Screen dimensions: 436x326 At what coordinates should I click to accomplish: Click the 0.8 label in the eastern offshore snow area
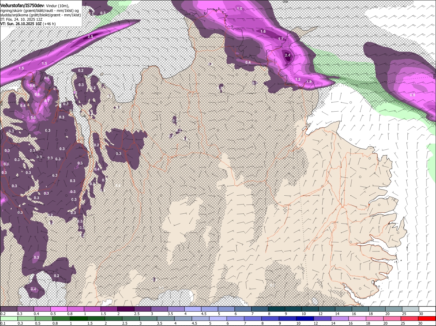(x=412, y=95)
